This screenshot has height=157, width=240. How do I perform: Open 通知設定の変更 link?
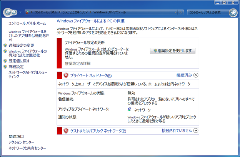(21, 45)
